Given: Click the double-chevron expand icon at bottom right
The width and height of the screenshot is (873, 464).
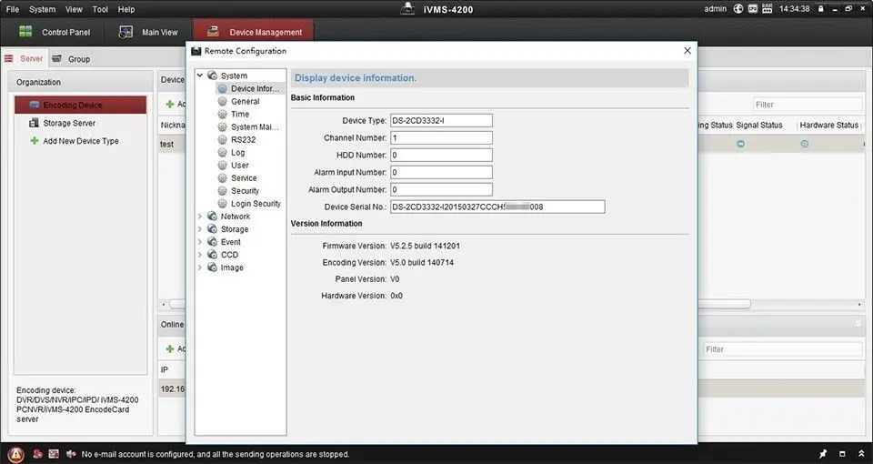Looking at the screenshot, I should pos(861,454).
